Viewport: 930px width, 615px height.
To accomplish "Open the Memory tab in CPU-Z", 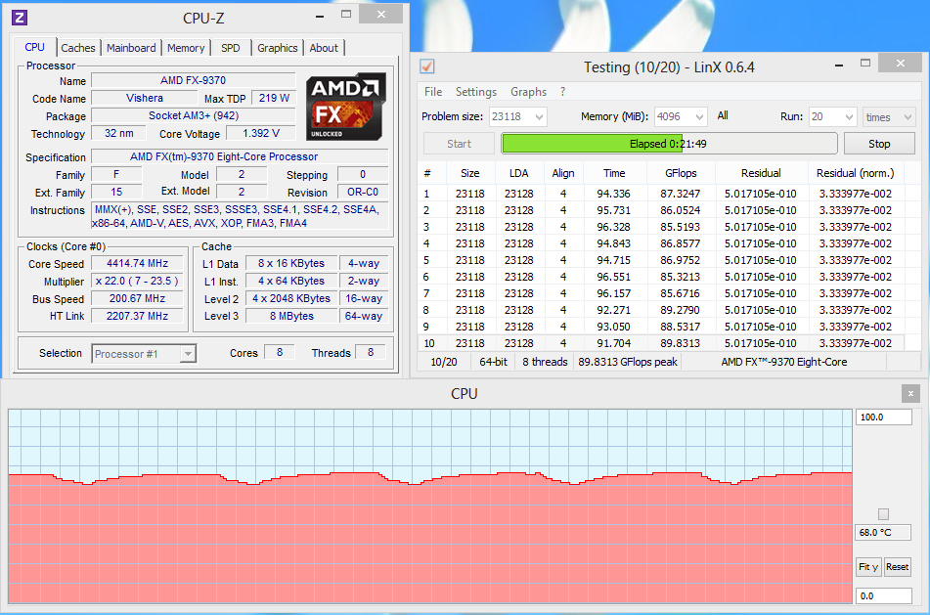I will [x=186, y=48].
